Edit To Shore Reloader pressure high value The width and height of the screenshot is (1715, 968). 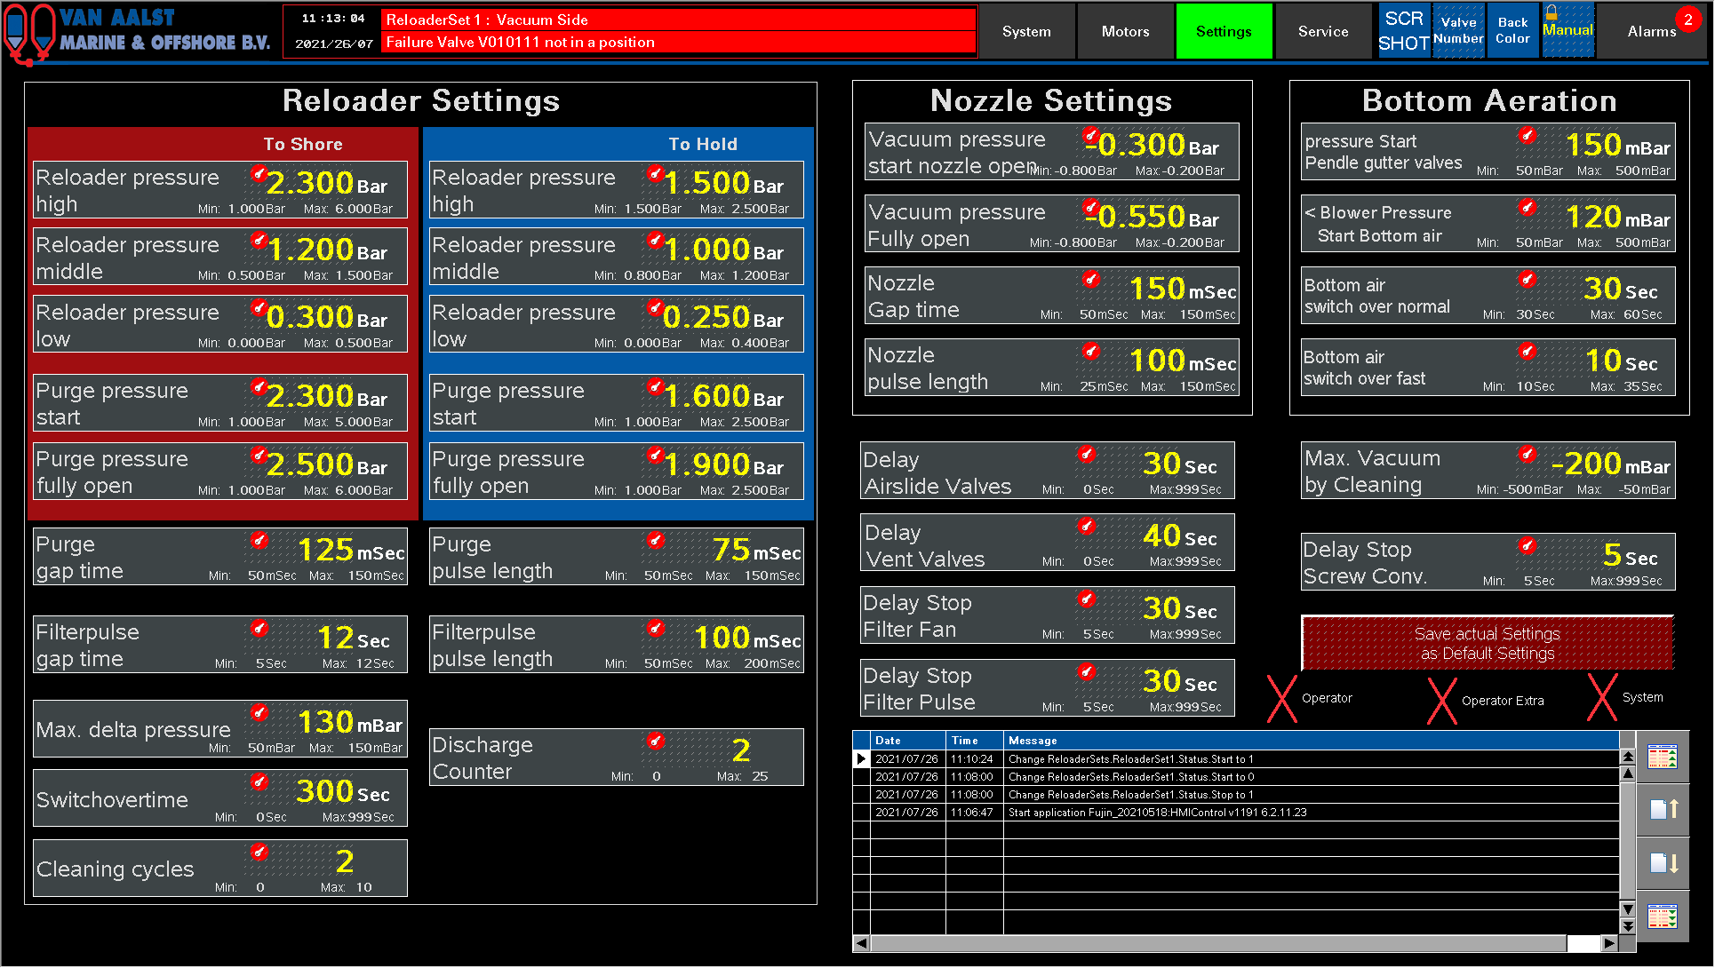pyautogui.click(x=311, y=183)
